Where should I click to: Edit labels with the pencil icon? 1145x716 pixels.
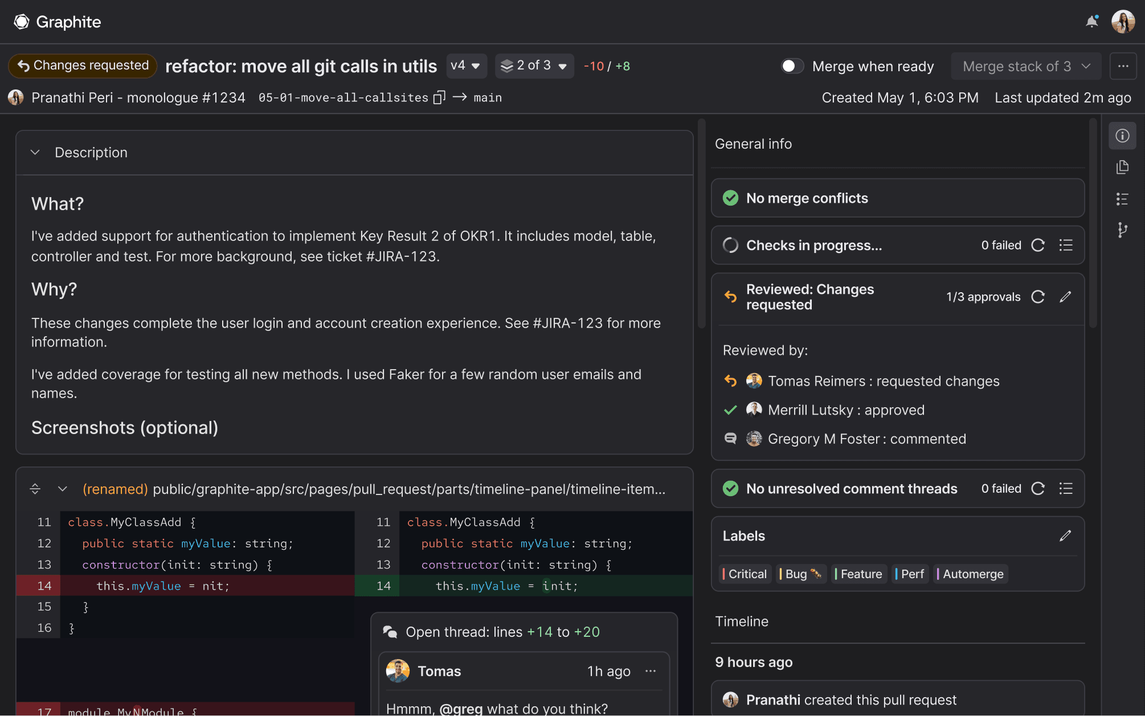1065,536
